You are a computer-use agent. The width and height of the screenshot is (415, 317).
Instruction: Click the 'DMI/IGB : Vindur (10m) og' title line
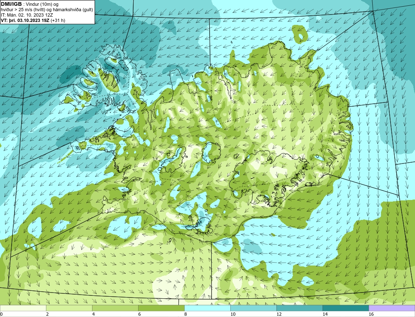[x=30, y=4]
